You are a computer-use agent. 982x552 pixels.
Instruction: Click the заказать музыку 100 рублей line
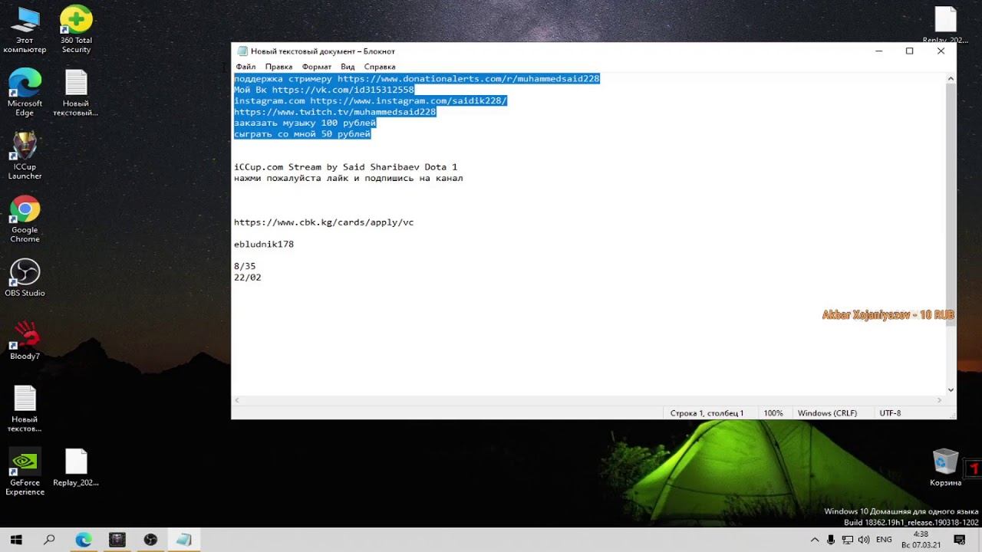[305, 123]
